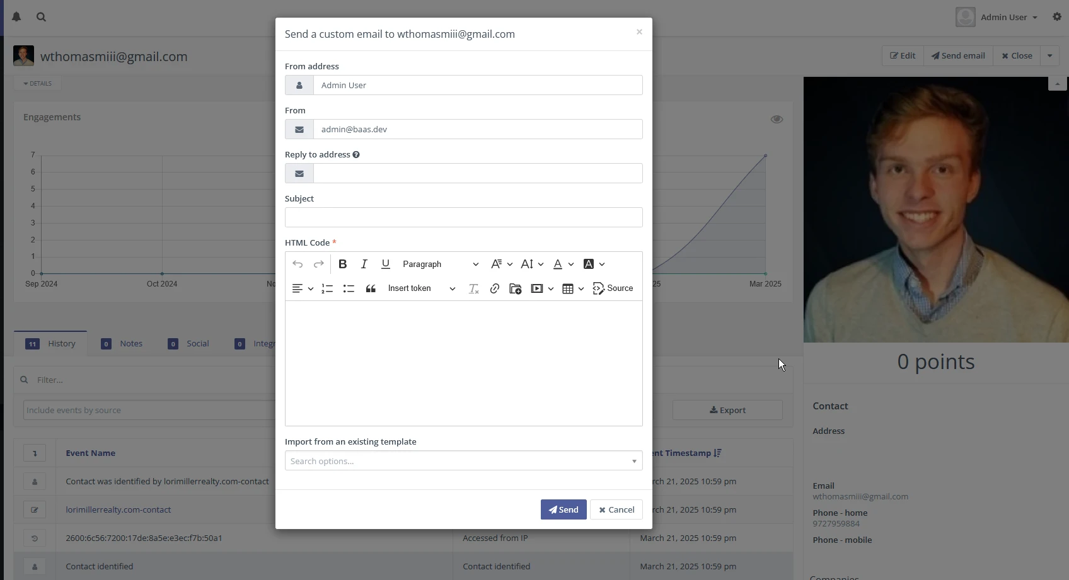Viewport: 1069px width, 580px height.
Task: Insert a link in the email
Action: point(494,288)
